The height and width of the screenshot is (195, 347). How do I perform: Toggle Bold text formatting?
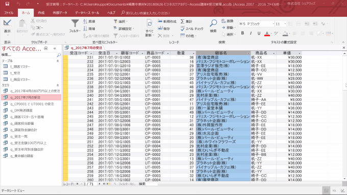pos(242,33)
